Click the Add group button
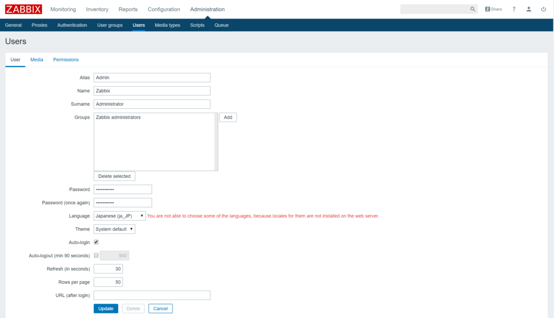 point(228,118)
